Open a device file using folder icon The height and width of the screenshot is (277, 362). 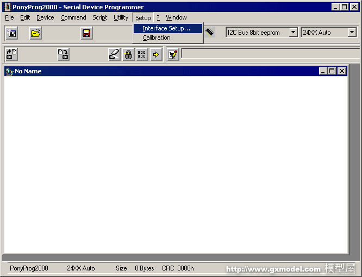[x=36, y=33]
